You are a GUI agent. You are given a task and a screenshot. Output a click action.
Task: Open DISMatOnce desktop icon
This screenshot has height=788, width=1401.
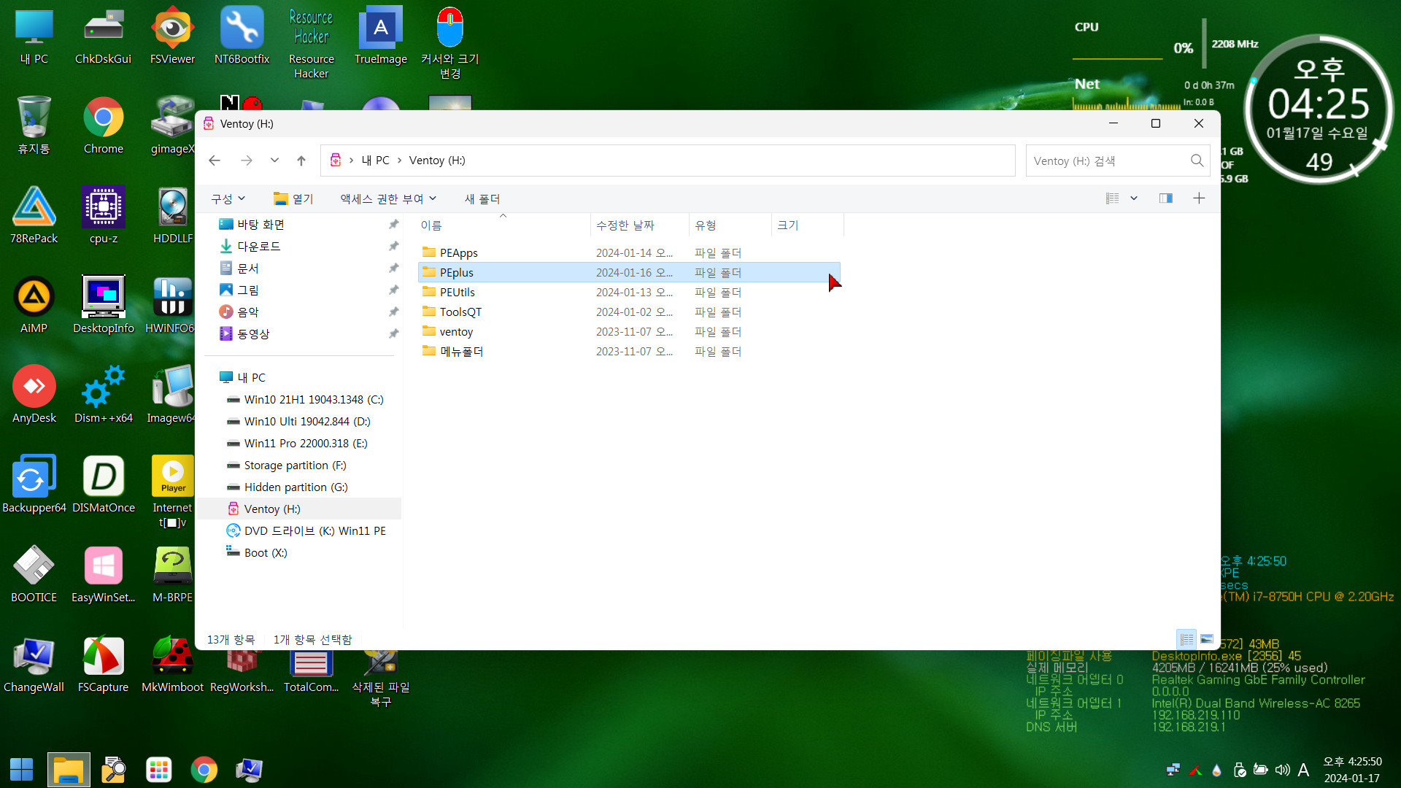coord(103,485)
